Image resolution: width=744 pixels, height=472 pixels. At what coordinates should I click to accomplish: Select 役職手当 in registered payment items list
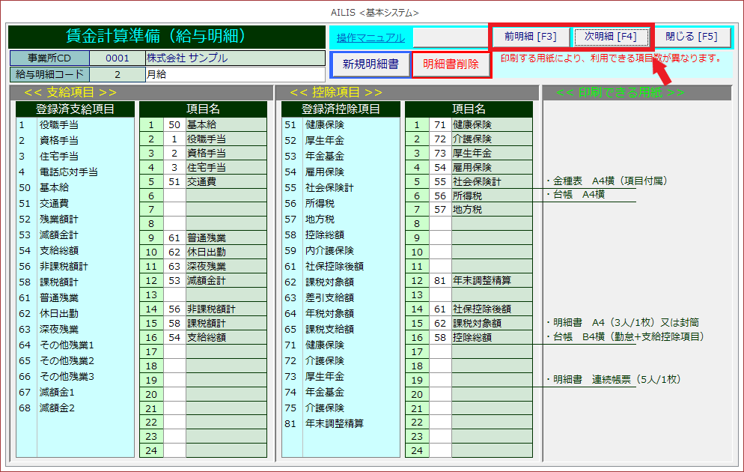pyautogui.click(x=59, y=125)
